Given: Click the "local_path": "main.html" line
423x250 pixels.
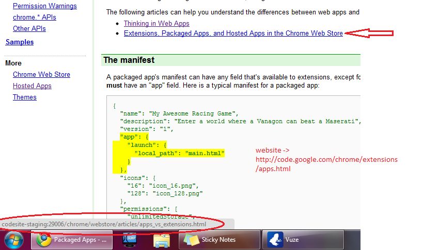Looking at the screenshot, I should pos(179,154).
